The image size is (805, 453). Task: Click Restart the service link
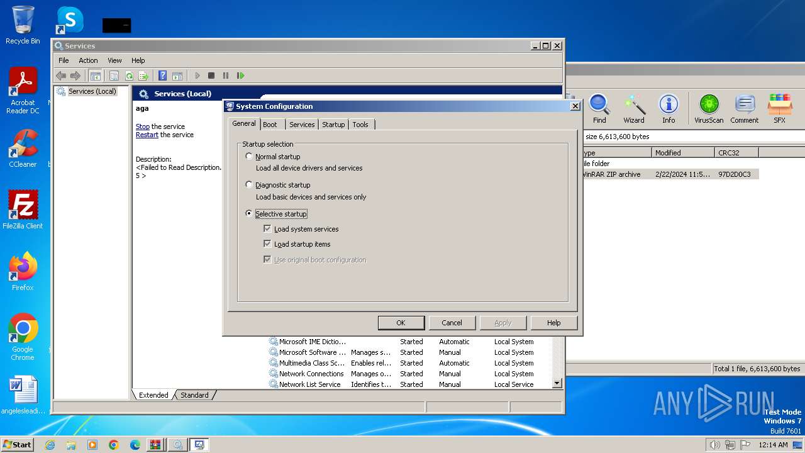(x=147, y=135)
